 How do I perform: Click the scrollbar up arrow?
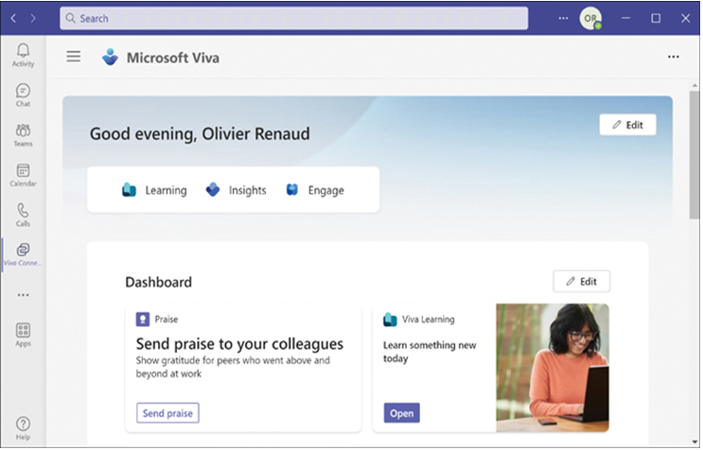tap(694, 85)
